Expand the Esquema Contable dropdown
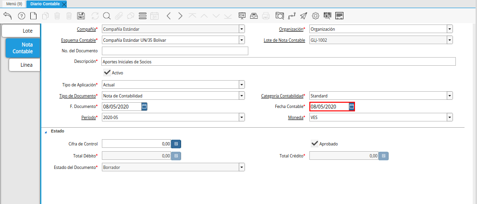This screenshot has height=204, width=477. click(242, 40)
